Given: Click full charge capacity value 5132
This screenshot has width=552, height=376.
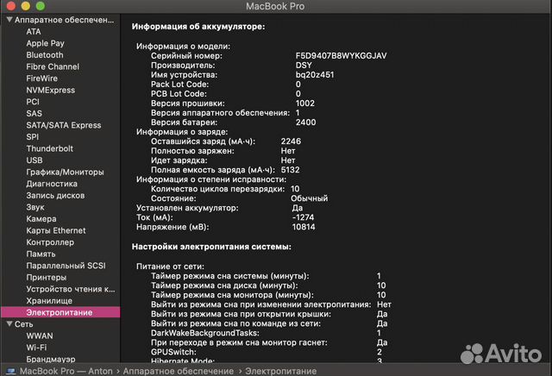Looking at the screenshot, I should point(290,170).
